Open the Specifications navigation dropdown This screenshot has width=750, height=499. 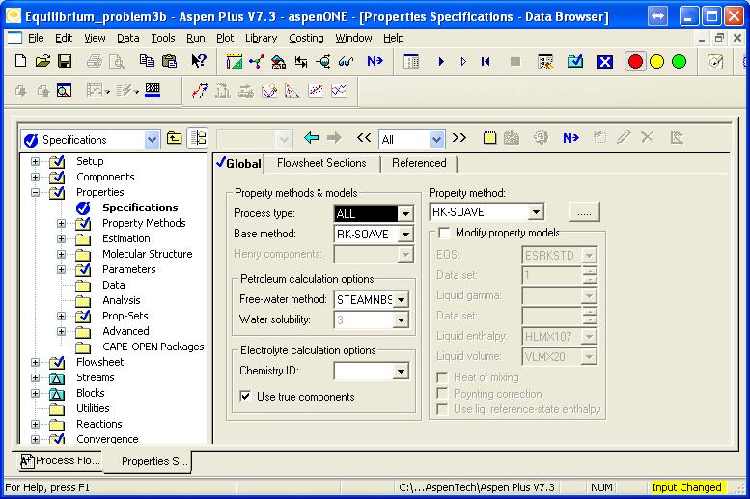(x=152, y=140)
